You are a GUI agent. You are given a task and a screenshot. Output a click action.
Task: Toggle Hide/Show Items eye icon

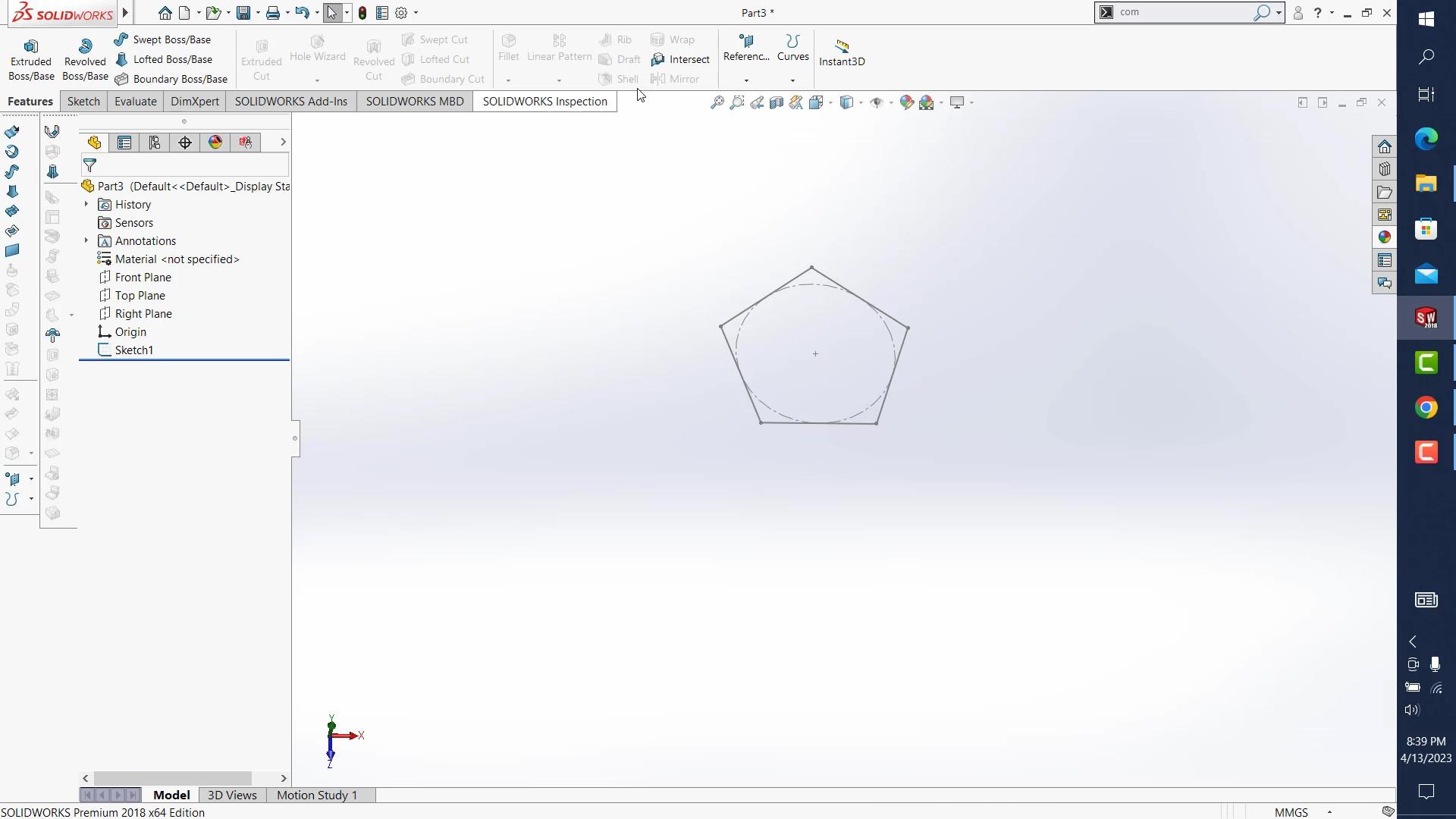pyautogui.click(x=877, y=102)
